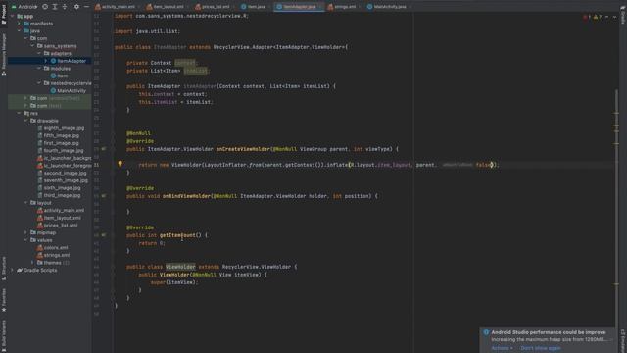Viewport: 627px width, 353px height.
Task: Switch to the item_layout.xml editor tab
Action: (x=168, y=7)
